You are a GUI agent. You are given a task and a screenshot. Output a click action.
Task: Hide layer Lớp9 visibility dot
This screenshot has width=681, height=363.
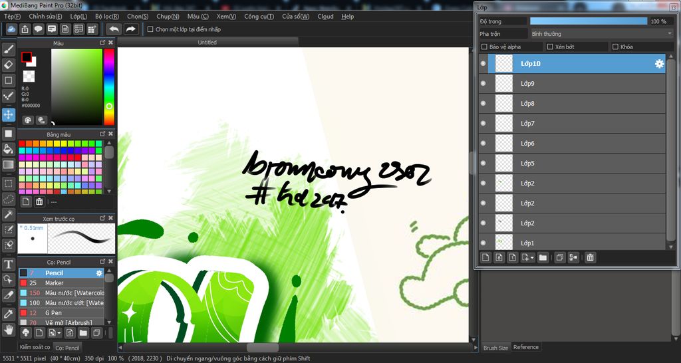(483, 84)
